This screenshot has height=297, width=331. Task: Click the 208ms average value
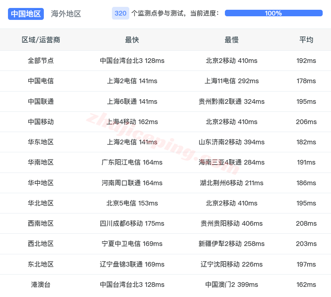click(306, 223)
